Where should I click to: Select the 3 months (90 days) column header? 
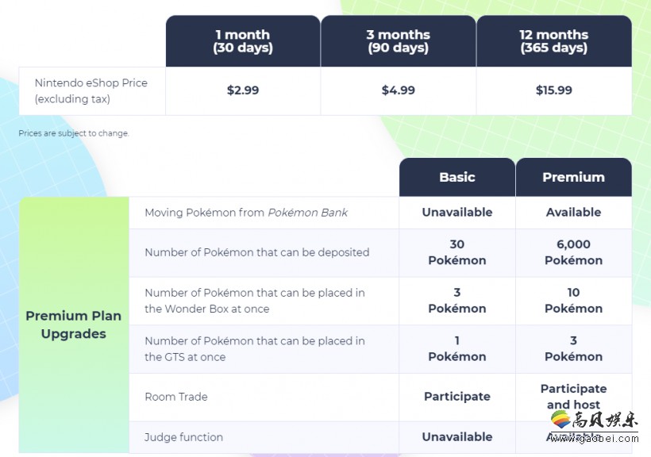[x=399, y=41]
